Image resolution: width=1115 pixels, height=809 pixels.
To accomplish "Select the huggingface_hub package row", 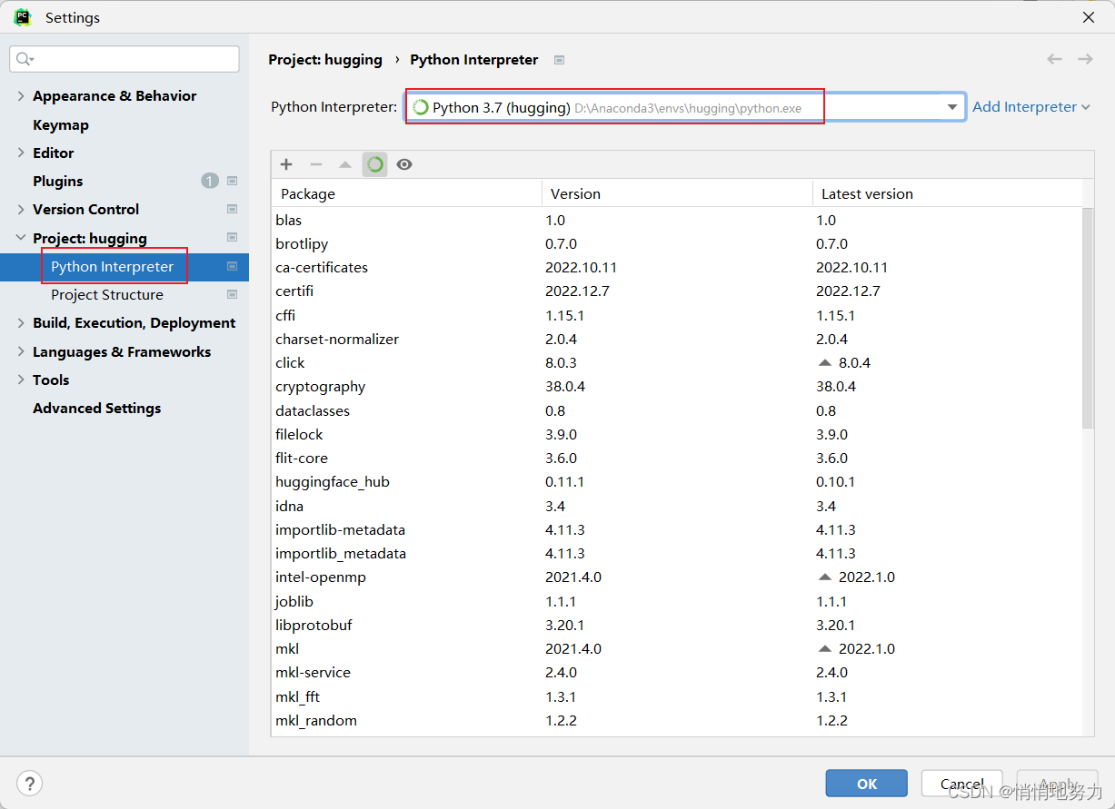I will (677, 481).
